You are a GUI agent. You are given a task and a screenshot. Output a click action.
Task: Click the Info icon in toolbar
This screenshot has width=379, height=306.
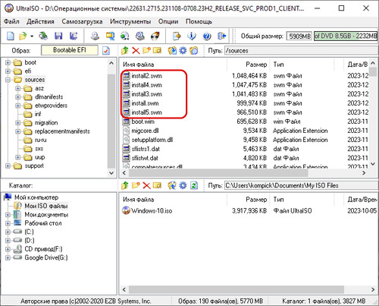pos(192,36)
